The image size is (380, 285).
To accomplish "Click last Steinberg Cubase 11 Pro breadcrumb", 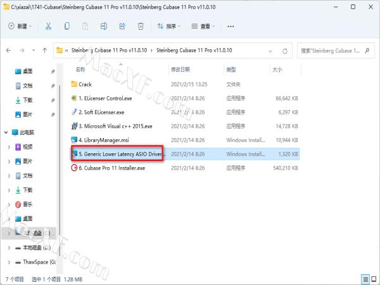I will tap(194, 51).
